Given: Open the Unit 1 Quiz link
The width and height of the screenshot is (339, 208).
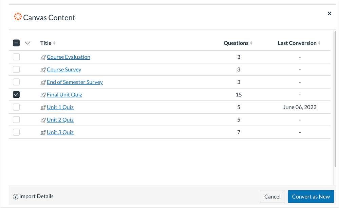Looking at the screenshot, I should coord(60,107).
